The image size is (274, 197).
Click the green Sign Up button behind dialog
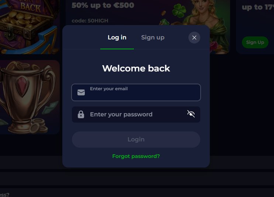[x=255, y=42]
